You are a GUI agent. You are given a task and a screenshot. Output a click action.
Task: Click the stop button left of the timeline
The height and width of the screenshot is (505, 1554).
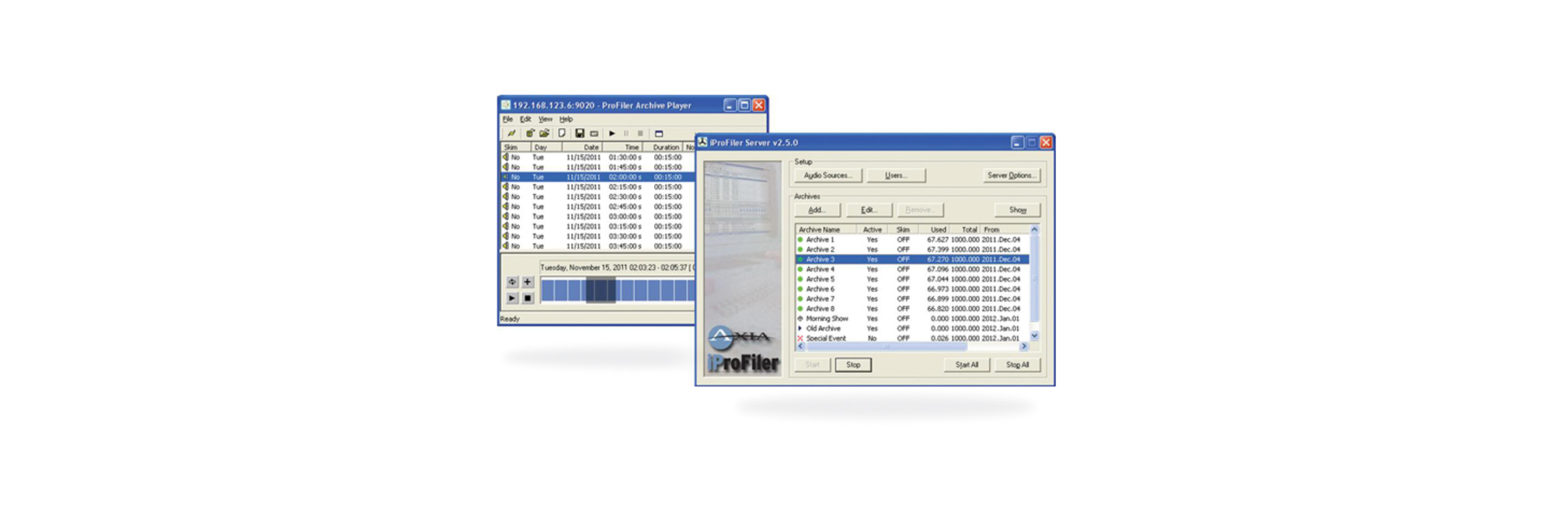pos(528,298)
